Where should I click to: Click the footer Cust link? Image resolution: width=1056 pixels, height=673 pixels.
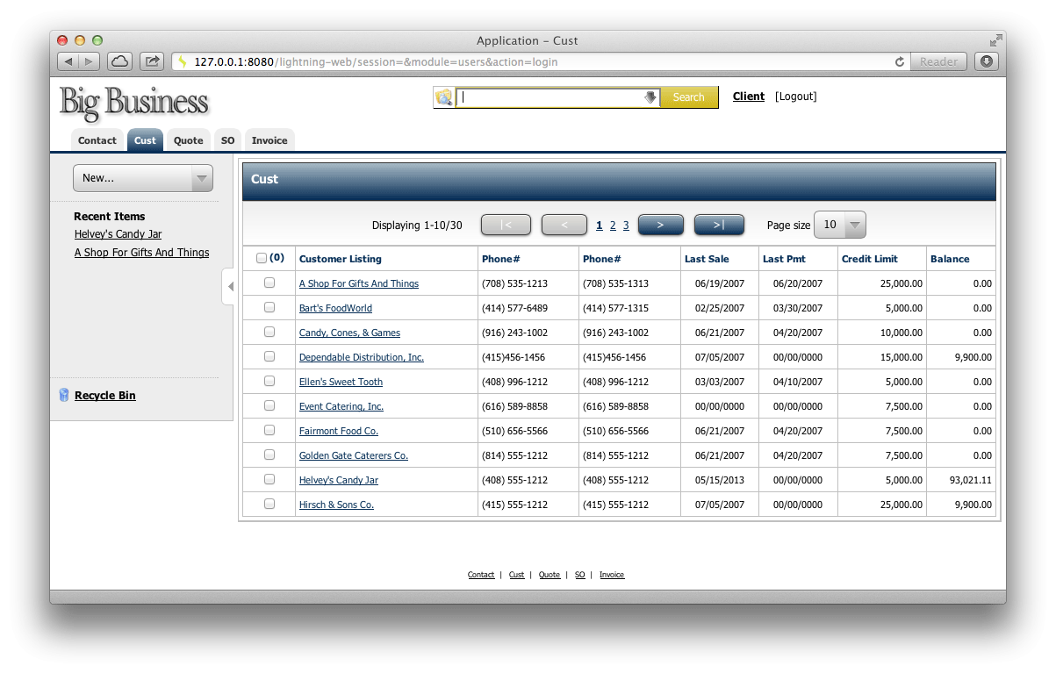pos(517,575)
